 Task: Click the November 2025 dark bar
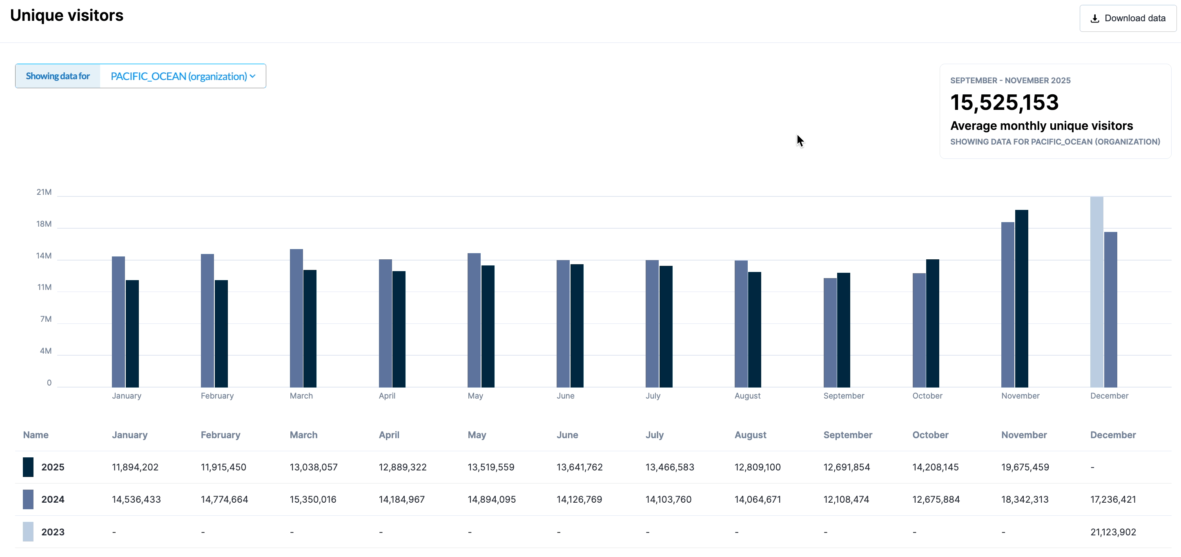pos(1021,298)
